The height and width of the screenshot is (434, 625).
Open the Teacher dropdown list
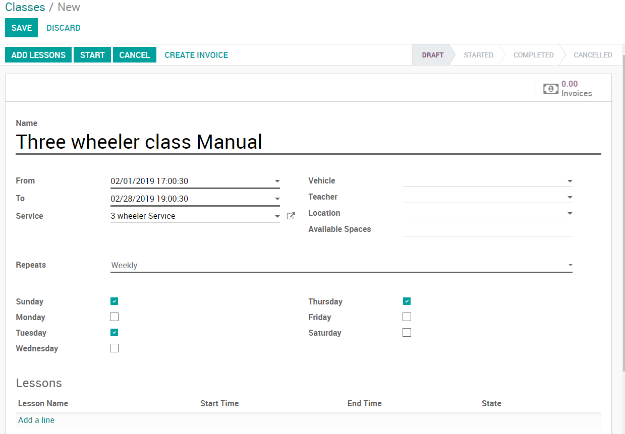point(570,197)
